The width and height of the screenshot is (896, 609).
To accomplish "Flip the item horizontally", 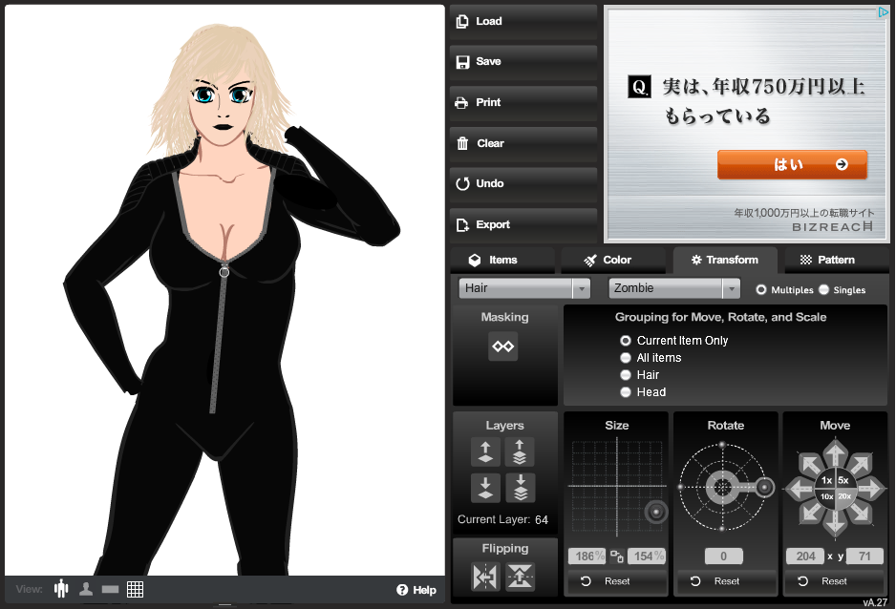I will point(485,577).
